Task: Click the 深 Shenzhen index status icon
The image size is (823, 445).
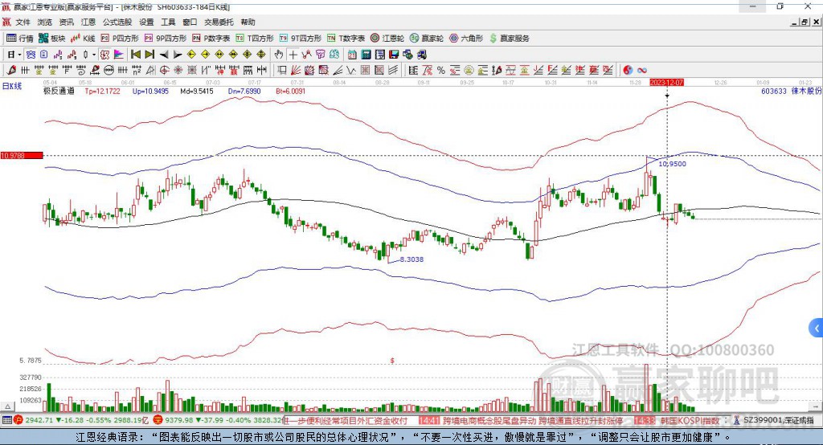Action: coord(158,420)
